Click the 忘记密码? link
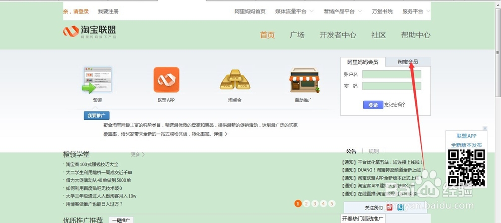The width and height of the screenshot is (501, 223). click(395, 104)
